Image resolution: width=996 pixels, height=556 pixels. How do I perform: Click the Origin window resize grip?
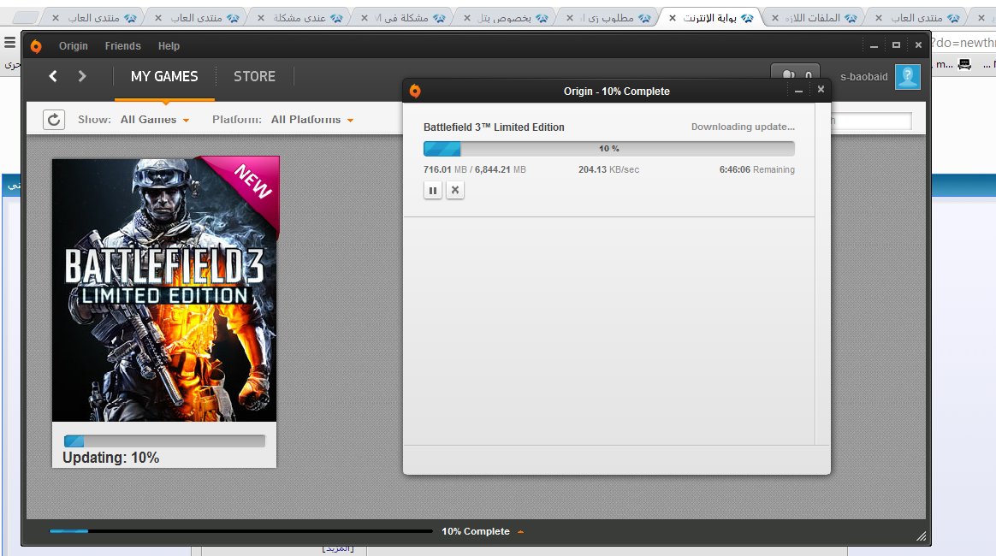921,535
